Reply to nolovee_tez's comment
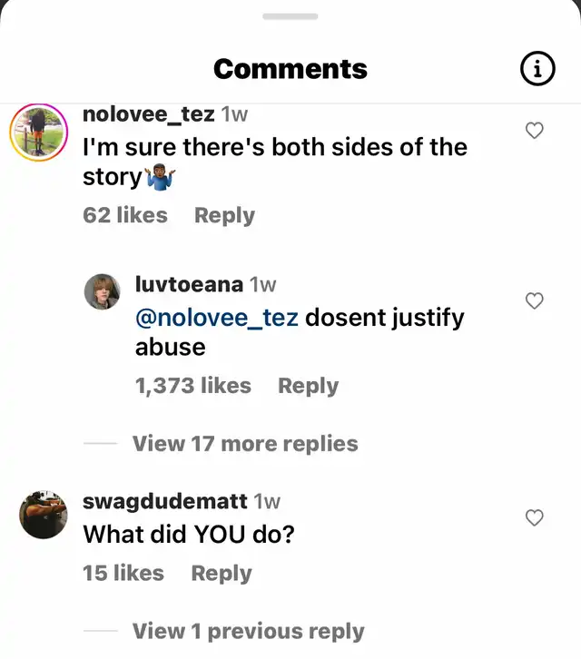This screenshot has height=659, width=581. [x=224, y=216]
